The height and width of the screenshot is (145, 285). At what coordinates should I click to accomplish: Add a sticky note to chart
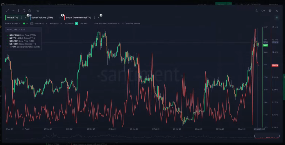[x=24, y=11]
